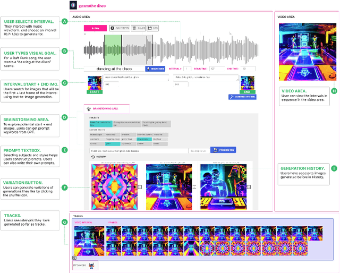The image size is (340, 273).
Task: Toggle the highlighted style chip in the second styles row
Action: pos(144,139)
